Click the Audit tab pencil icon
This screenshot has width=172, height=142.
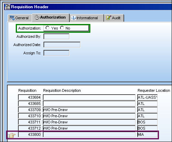pos(109,18)
